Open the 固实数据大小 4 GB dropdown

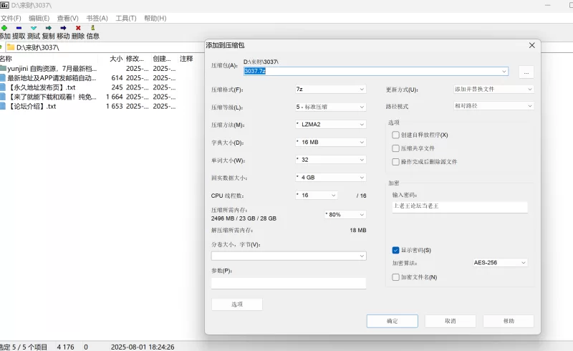[330, 178]
